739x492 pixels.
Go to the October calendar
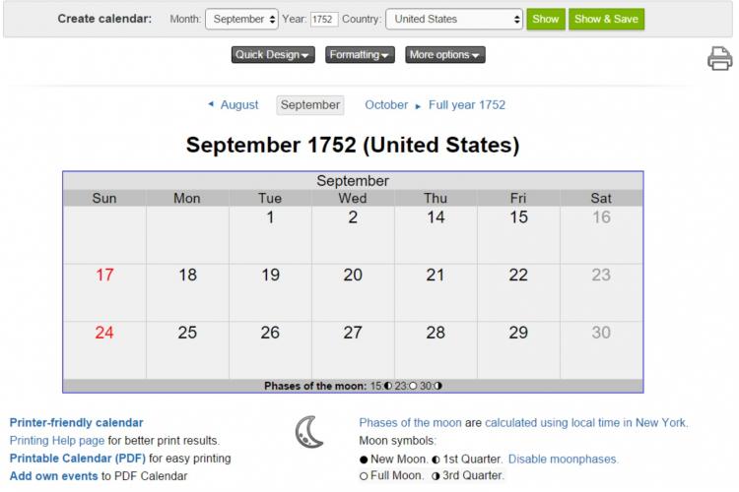point(386,105)
